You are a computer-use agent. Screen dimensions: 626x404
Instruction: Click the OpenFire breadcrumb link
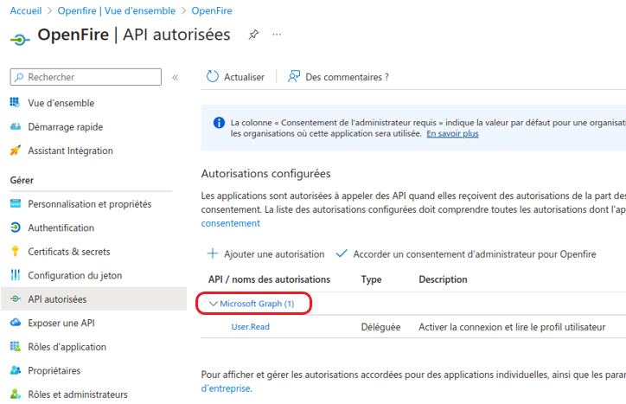pos(212,10)
